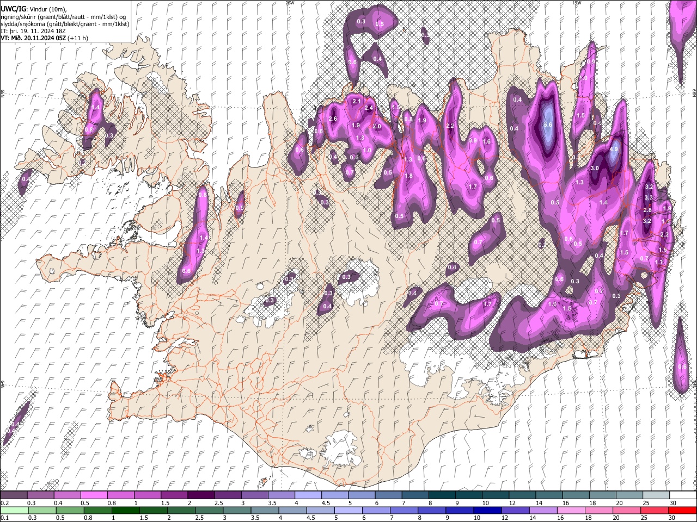Select the lightest green swatch starting the lower scale
The width and height of the screenshot is (697, 522).
[14, 510]
